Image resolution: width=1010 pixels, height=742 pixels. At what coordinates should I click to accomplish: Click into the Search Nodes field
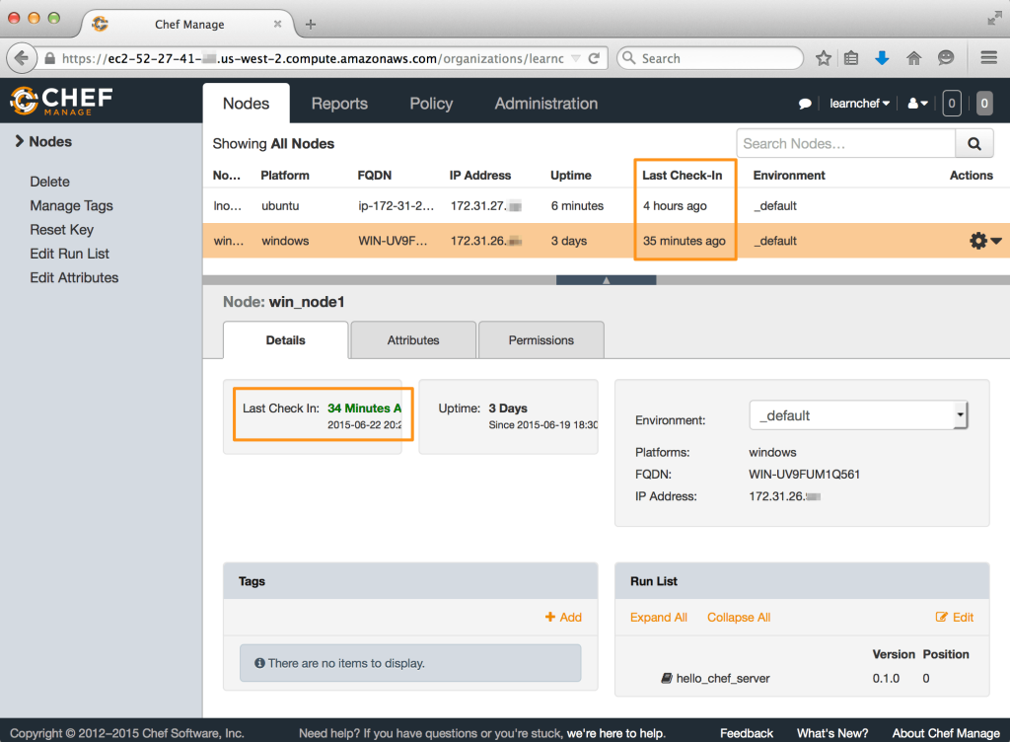pyautogui.click(x=844, y=144)
